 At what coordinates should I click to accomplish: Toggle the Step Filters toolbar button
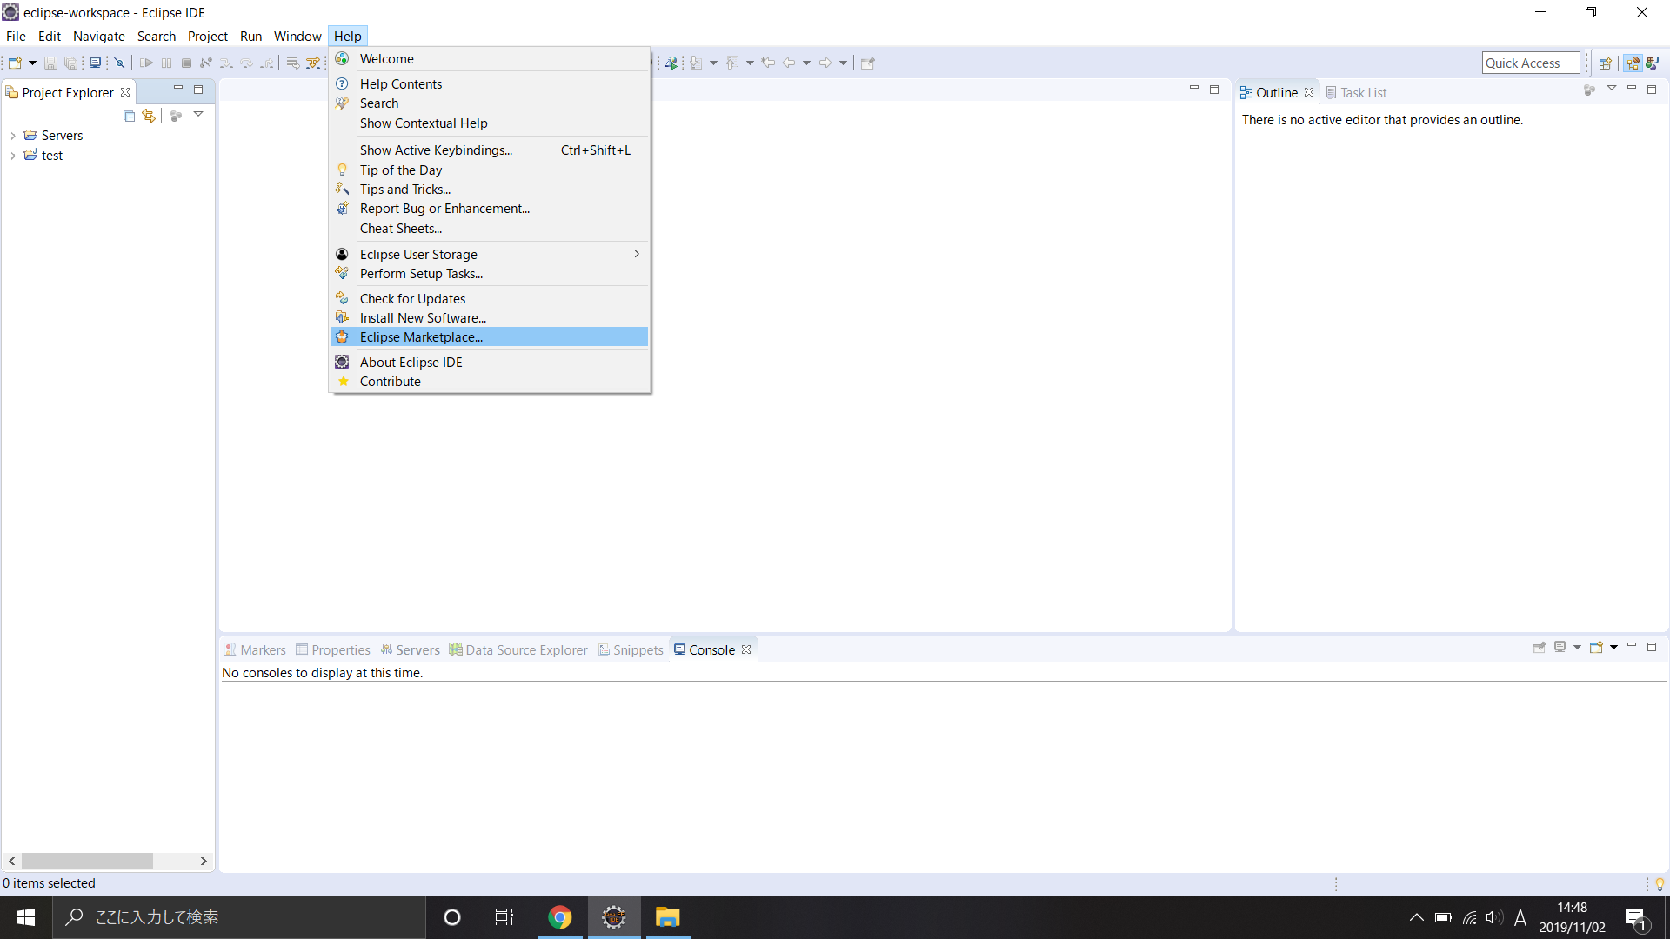313,63
